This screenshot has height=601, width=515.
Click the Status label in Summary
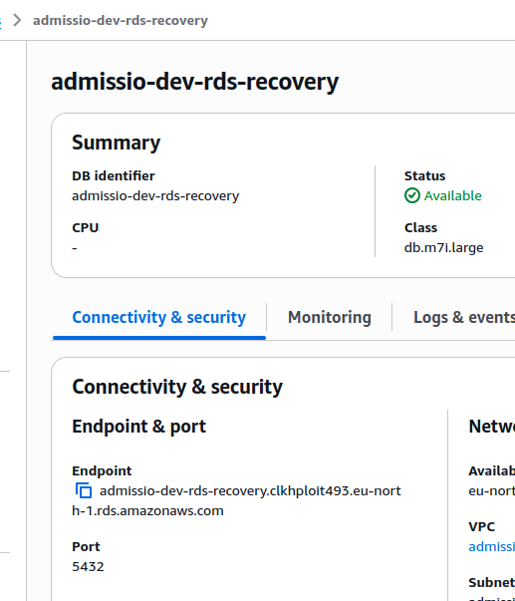pyautogui.click(x=425, y=176)
